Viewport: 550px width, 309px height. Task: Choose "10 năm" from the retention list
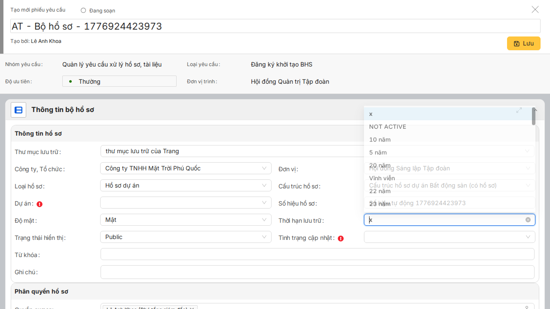380,139
